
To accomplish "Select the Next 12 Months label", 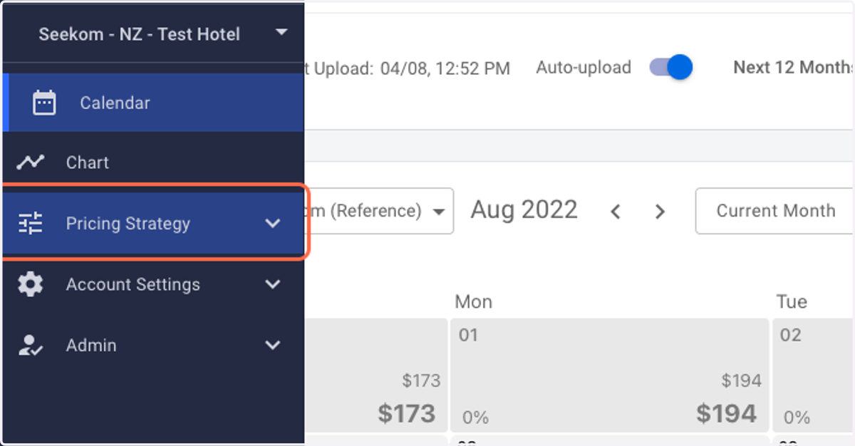I will tap(794, 68).
